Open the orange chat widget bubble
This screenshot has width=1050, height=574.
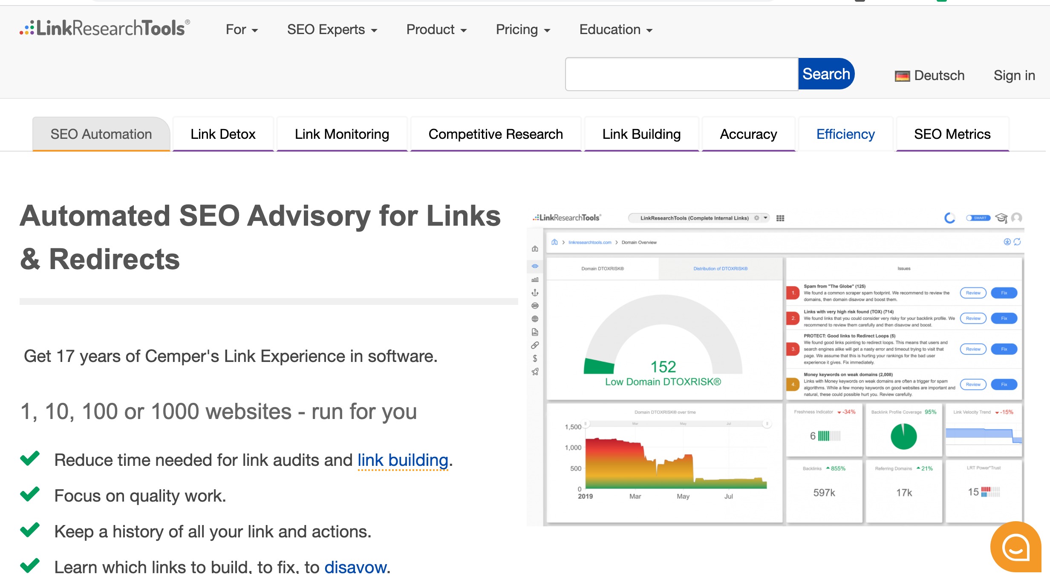pyautogui.click(x=1016, y=547)
